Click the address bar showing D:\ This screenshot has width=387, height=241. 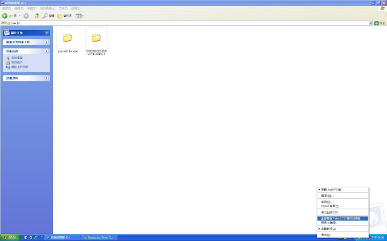[190, 23]
